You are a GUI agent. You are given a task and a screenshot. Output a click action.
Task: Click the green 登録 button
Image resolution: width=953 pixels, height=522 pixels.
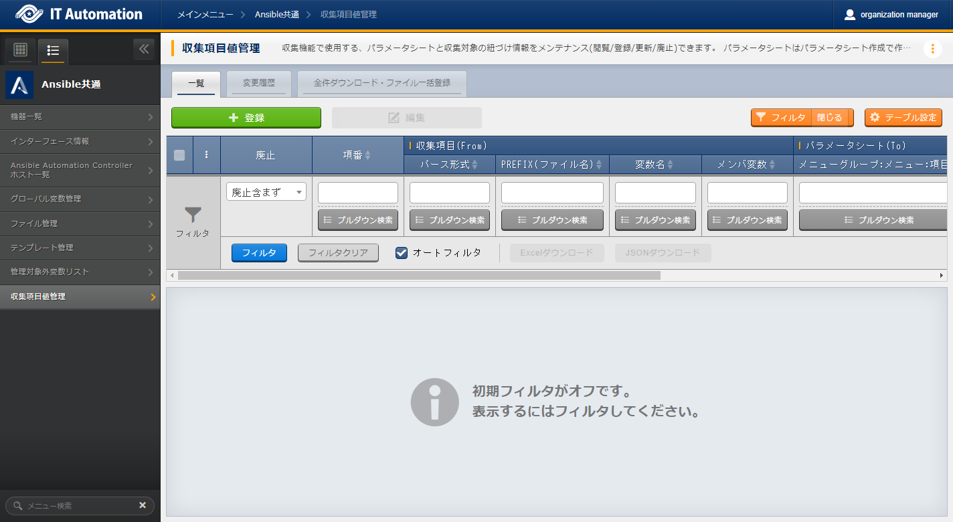click(246, 118)
